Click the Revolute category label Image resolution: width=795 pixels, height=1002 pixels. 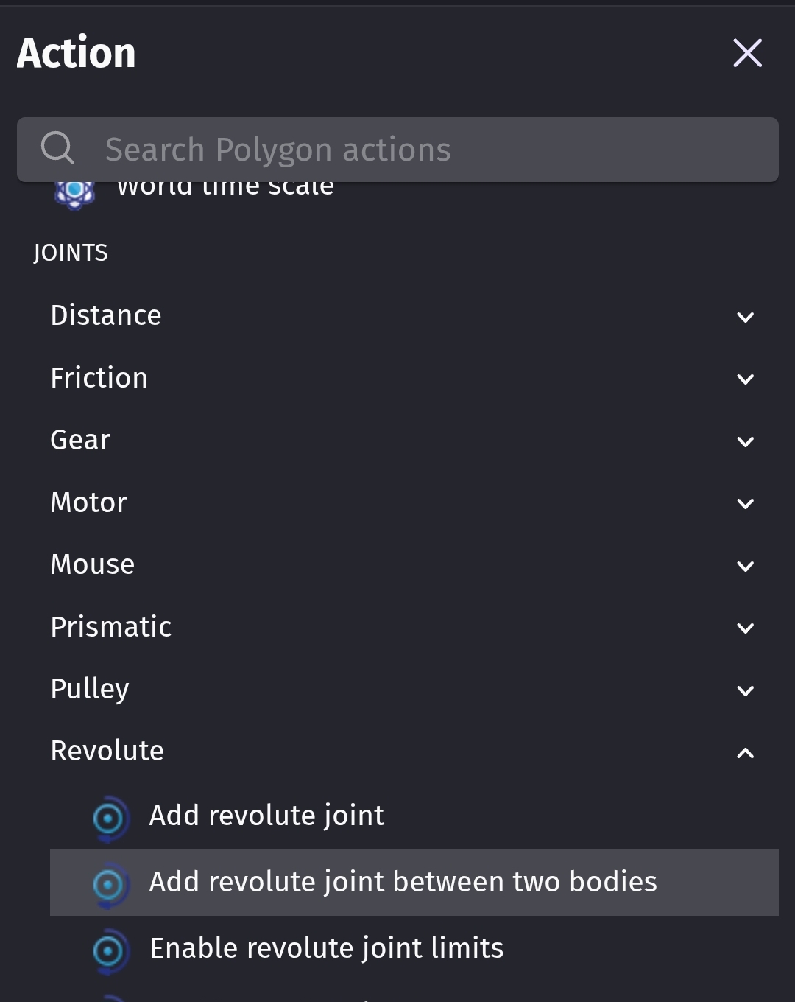(x=107, y=751)
